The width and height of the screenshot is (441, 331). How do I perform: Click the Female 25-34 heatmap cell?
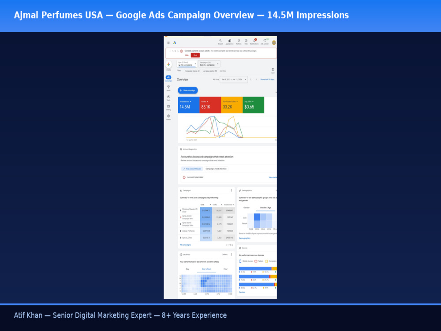[x=257, y=224]
